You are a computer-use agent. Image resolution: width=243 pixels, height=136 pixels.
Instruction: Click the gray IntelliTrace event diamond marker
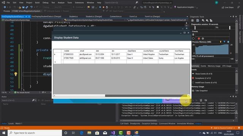[x=203, y=39]
